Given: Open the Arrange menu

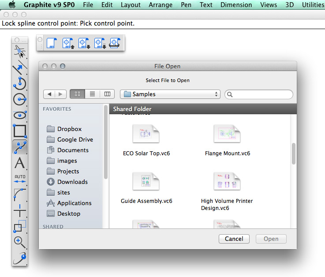Looking at the screenshot, I should tap(161, 4).
